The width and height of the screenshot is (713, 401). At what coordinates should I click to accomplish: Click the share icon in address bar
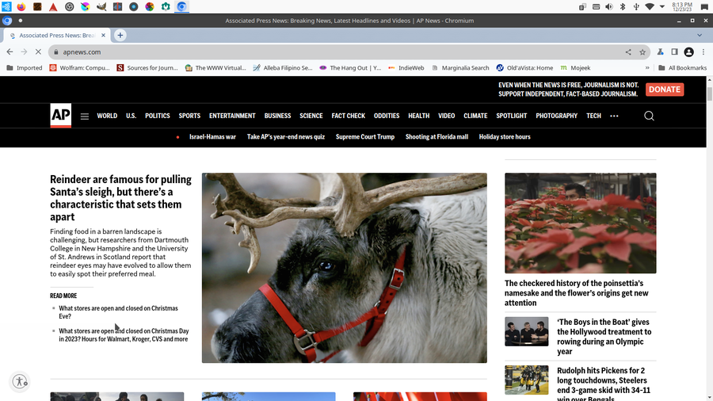point(628,52)
